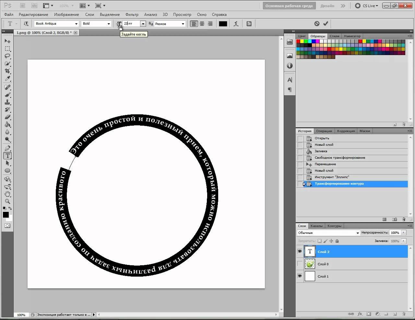This screenshot has width=415, height=320.
Task: Click the Основная рабочая среда workspace button
Action: (x=289, y=6)
